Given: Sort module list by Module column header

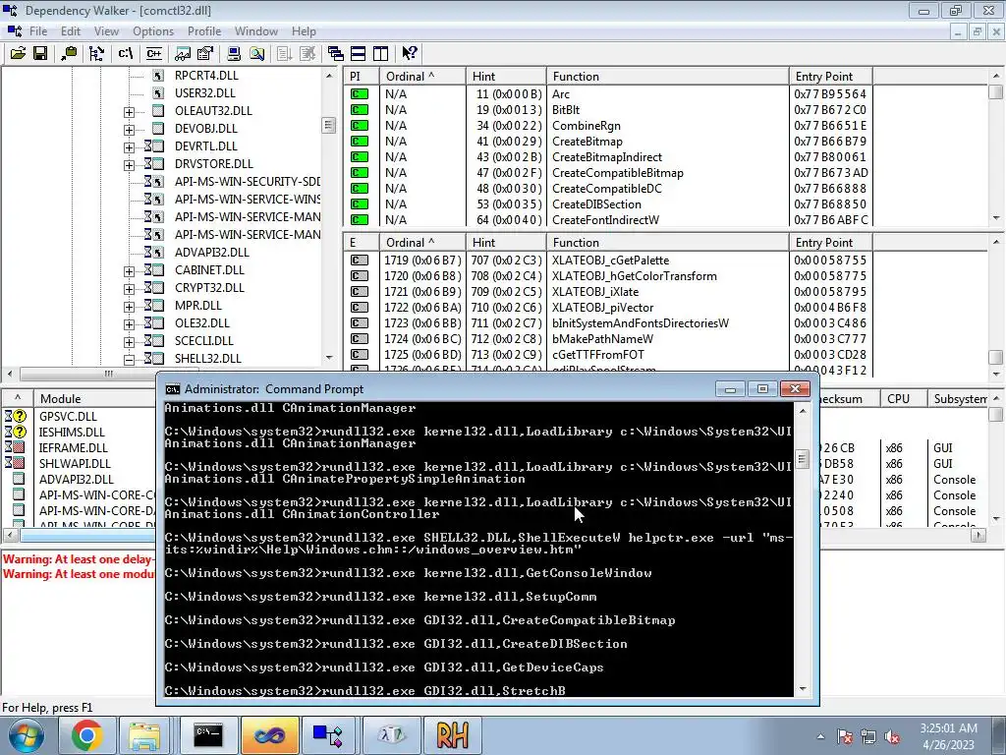Looking at the screenshot, I should tap(96, 398).
